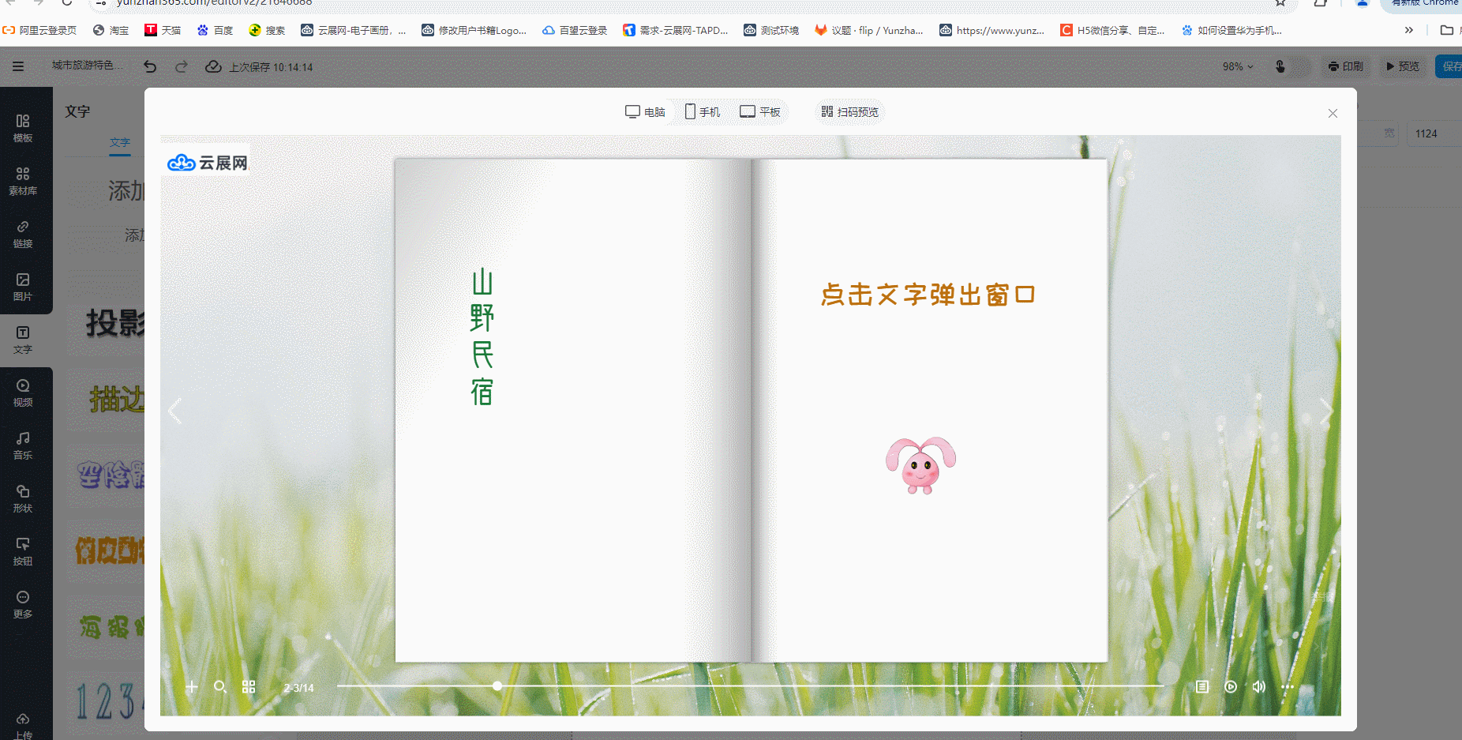The height and width of the screenshot is (740, 1462).
Task: Close the preview dialog
Action: click(x=1333, y=114)
